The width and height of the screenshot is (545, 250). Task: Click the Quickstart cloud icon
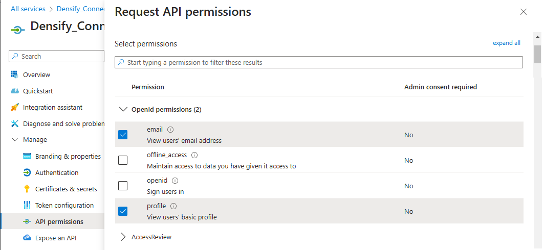14,91
